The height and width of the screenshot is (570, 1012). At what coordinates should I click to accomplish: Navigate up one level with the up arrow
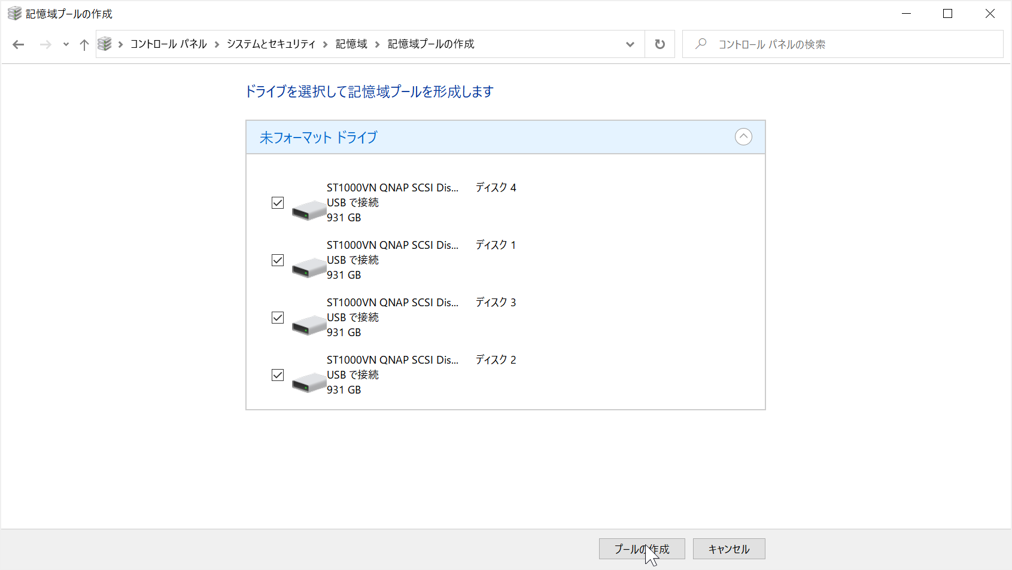[84, 44]
